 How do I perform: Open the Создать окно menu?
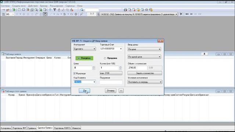click(19, 6)
